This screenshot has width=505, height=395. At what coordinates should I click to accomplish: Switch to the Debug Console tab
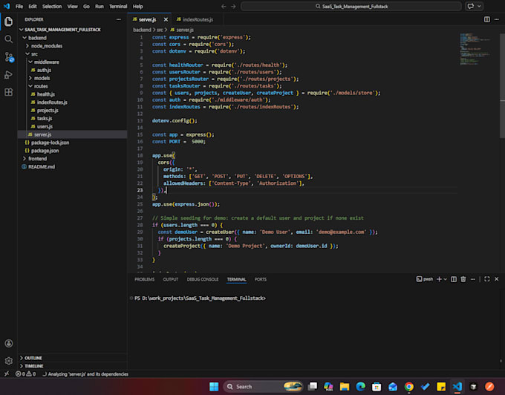203,279
